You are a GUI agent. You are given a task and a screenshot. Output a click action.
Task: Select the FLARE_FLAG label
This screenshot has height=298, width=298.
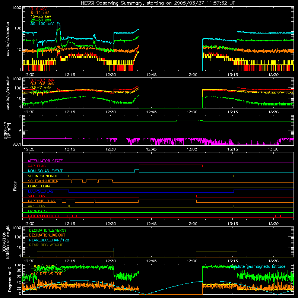tap(39, 186)
